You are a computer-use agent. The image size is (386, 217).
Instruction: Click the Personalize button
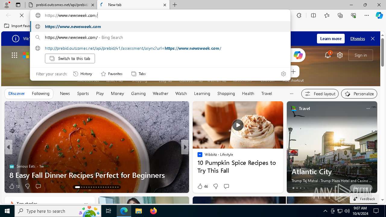click(359, 94)
